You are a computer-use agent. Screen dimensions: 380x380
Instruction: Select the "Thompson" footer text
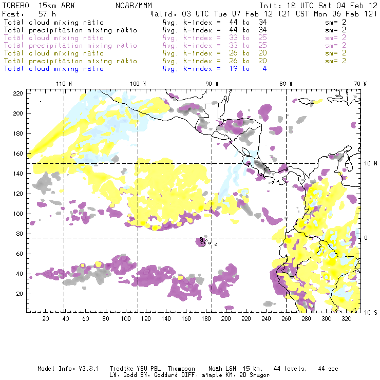click(181, 369)
